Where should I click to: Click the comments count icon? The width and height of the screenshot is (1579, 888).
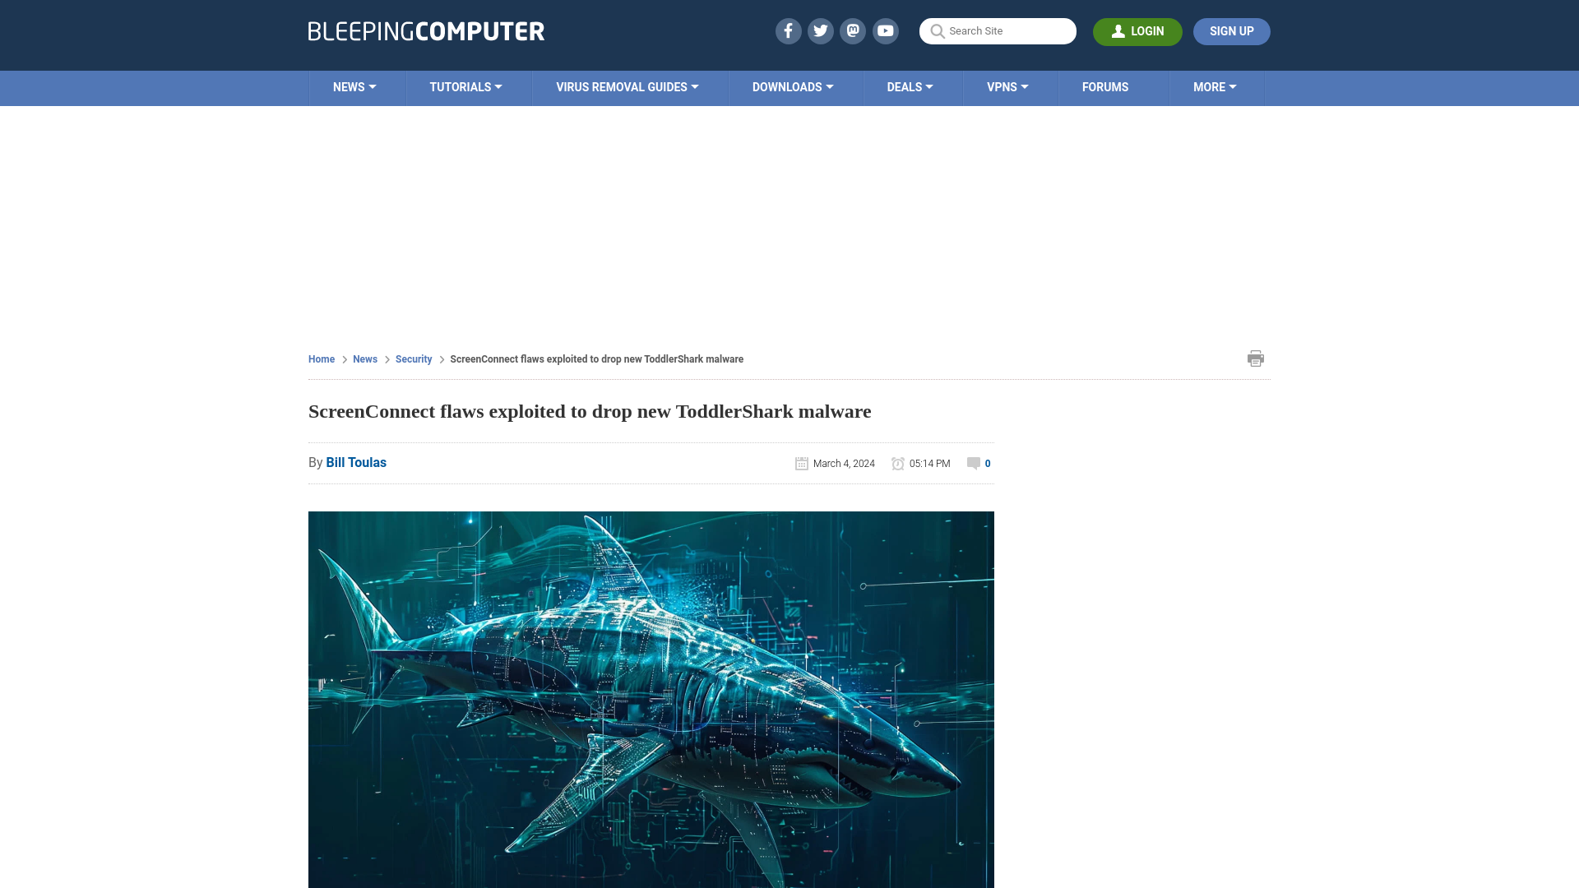(973, 463)
